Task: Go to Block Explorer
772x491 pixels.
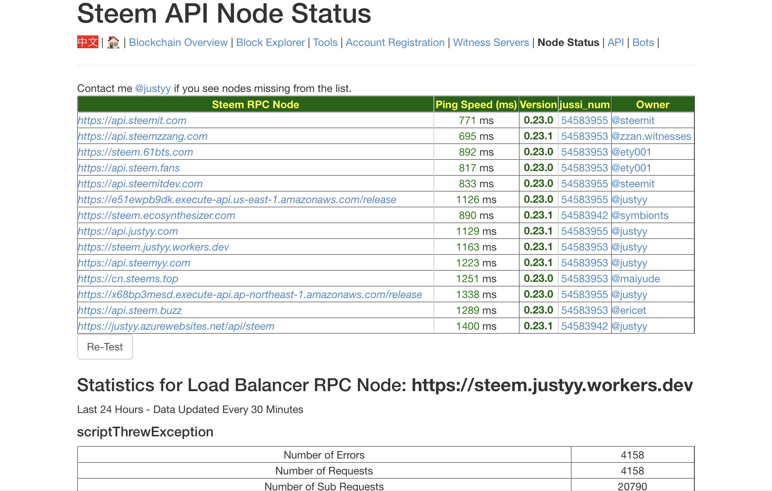Action: (270, 43)
